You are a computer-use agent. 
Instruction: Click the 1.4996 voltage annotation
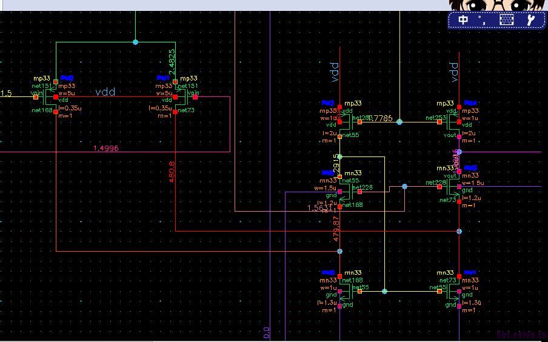(106, 149)
